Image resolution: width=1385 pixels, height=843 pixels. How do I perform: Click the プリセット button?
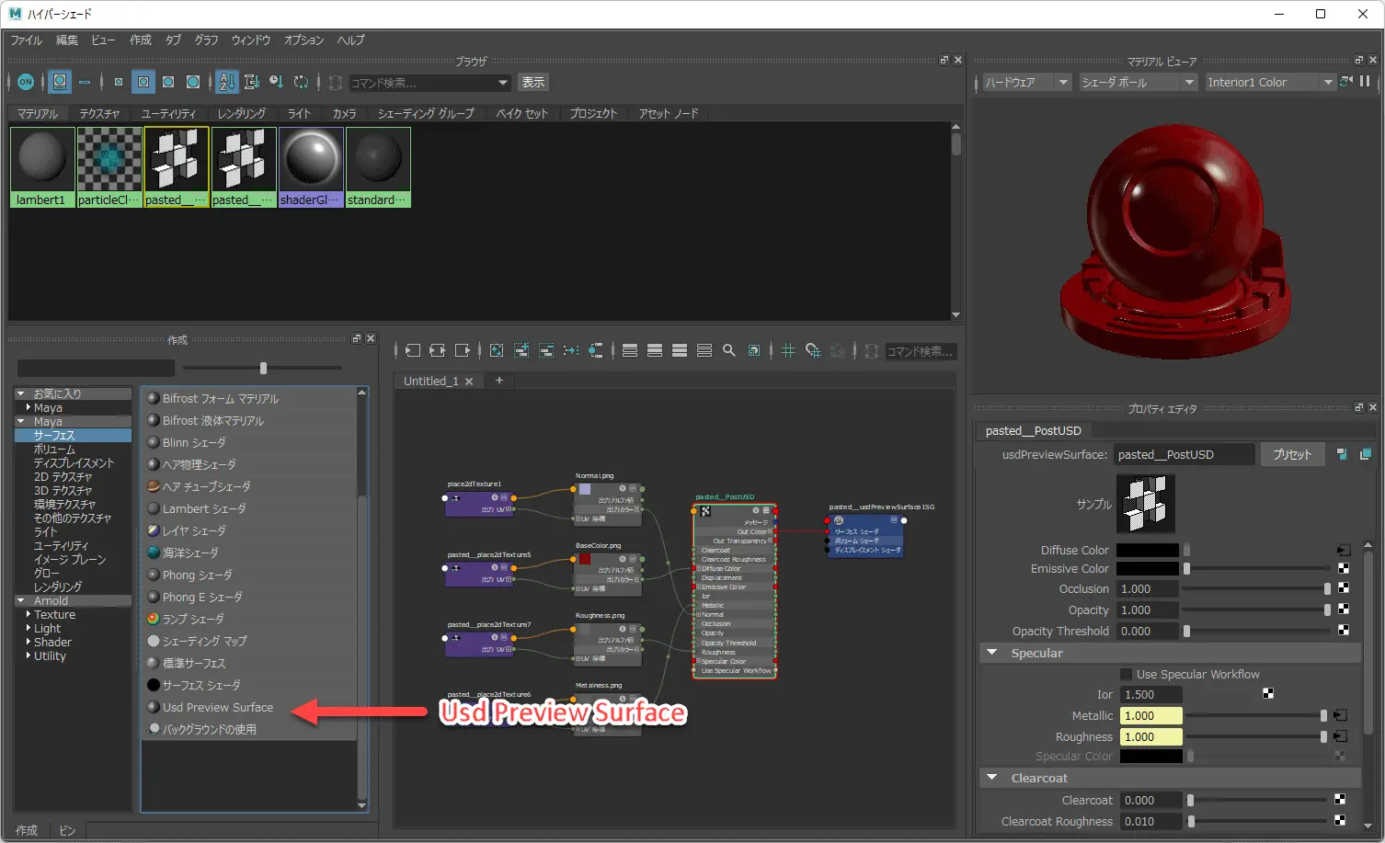pos(1292,454)
